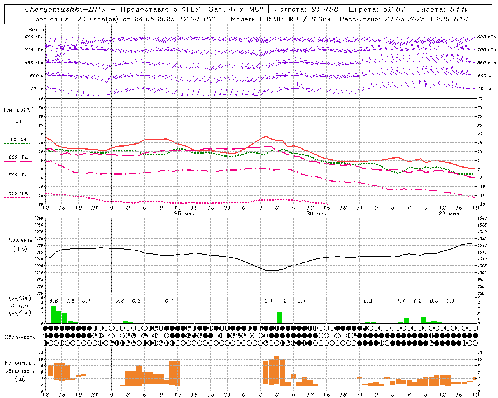Click the '1.2' precipitation total
Viewport: 498px width, 398px height.
(x=417, y=301)
